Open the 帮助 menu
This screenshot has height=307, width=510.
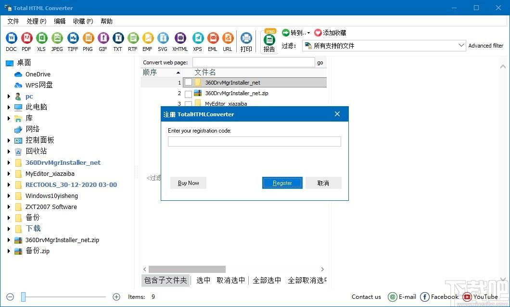(106, 21)
